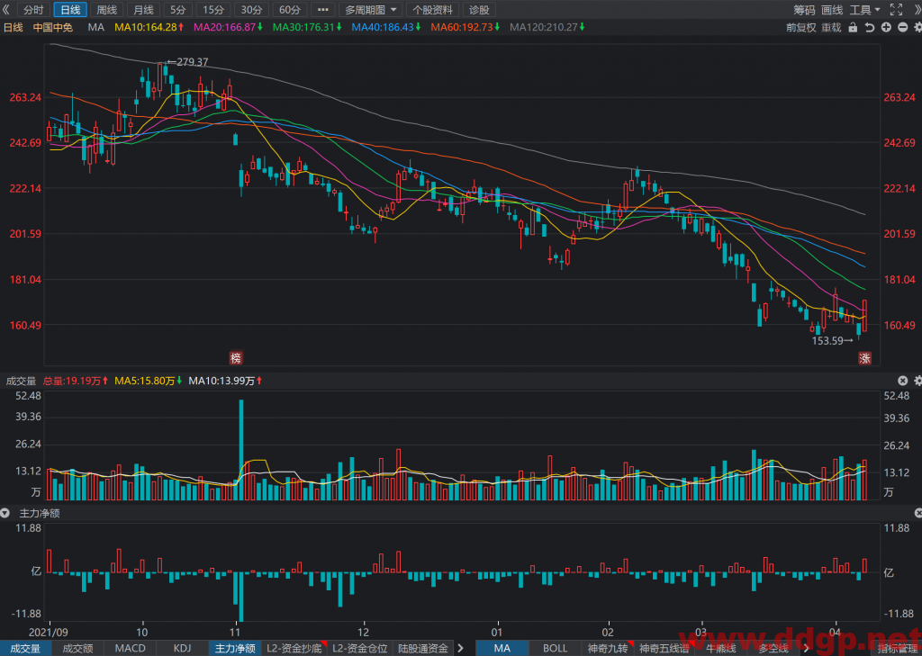Collapse left panel with double-chevron icon
The width and height of the screenshot is (922, 656).
tap(6, 9)
